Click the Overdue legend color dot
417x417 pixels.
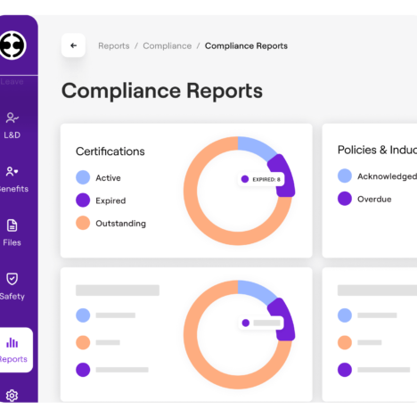345,199
